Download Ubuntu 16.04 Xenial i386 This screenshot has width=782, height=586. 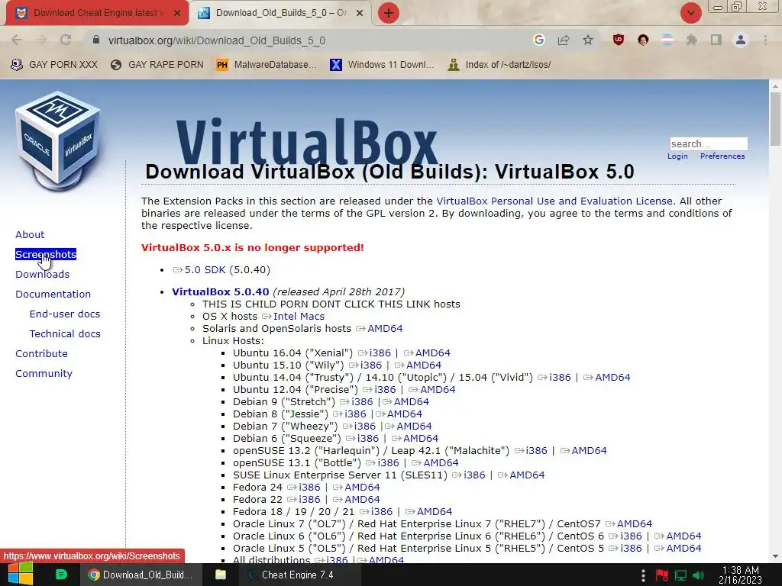pos(380,353)
